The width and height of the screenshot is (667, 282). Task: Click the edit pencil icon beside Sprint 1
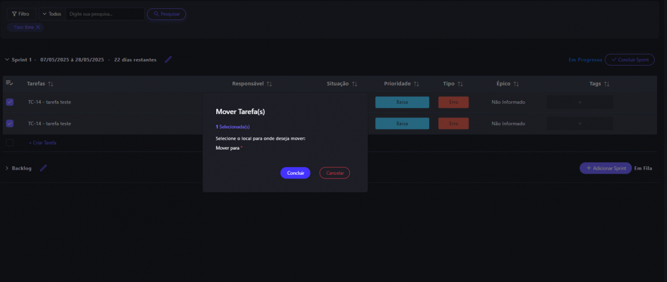coord(168,60)
